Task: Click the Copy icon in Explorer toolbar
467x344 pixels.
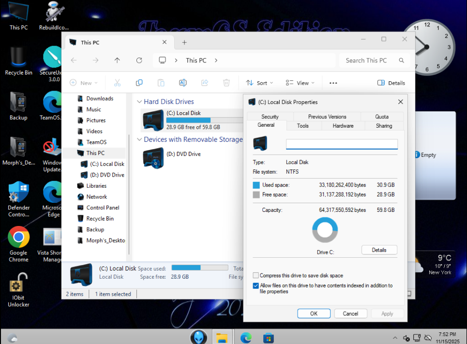Action: coord(139,83)
